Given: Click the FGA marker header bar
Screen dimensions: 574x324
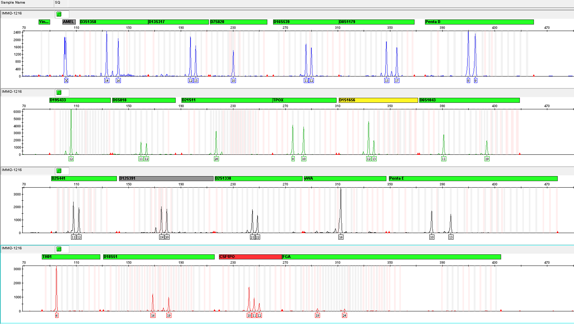Looking at the screenshot, I should tap(391, 257).
